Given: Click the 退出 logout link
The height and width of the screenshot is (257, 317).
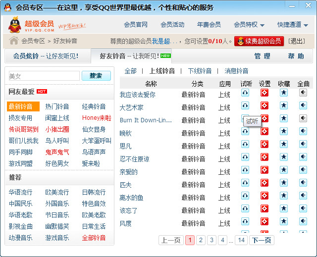Looking at the screenshot, I should [x=297, y=41].
